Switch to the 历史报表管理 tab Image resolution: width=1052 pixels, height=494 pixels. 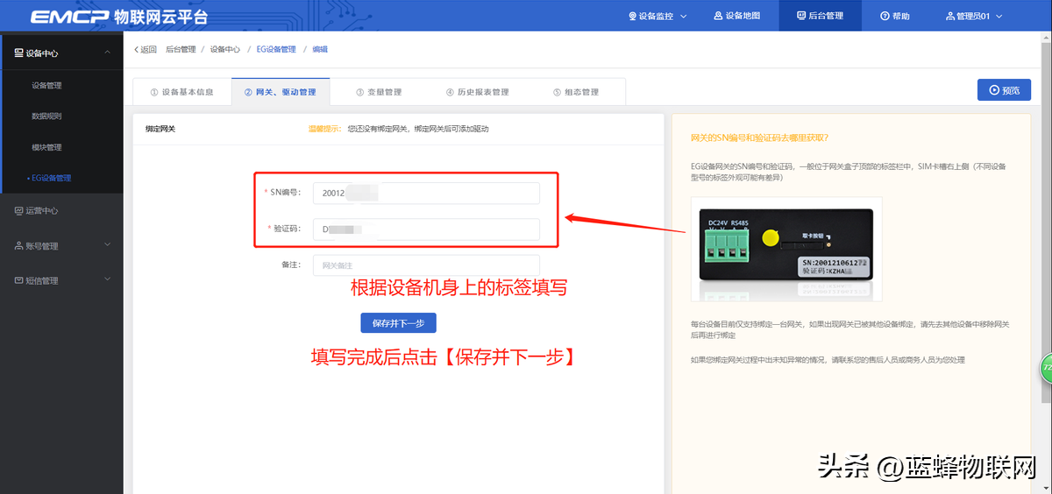point(477,92)
